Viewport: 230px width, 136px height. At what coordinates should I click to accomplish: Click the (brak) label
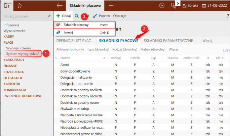click(193, 6)
